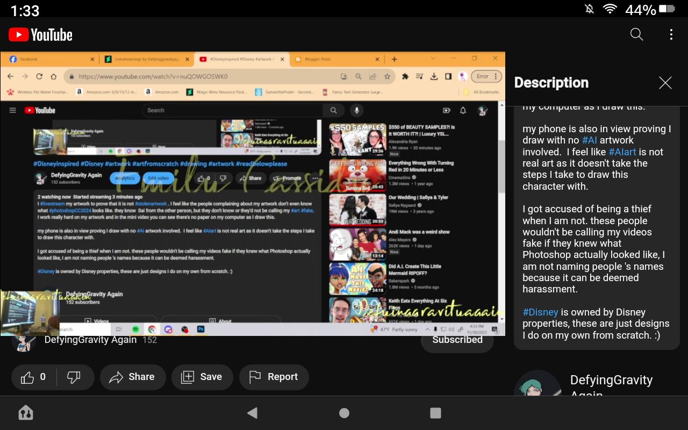Tap the Create video icon on the recorded YouTube page
688x430 pixels.
tap(446, 110)
